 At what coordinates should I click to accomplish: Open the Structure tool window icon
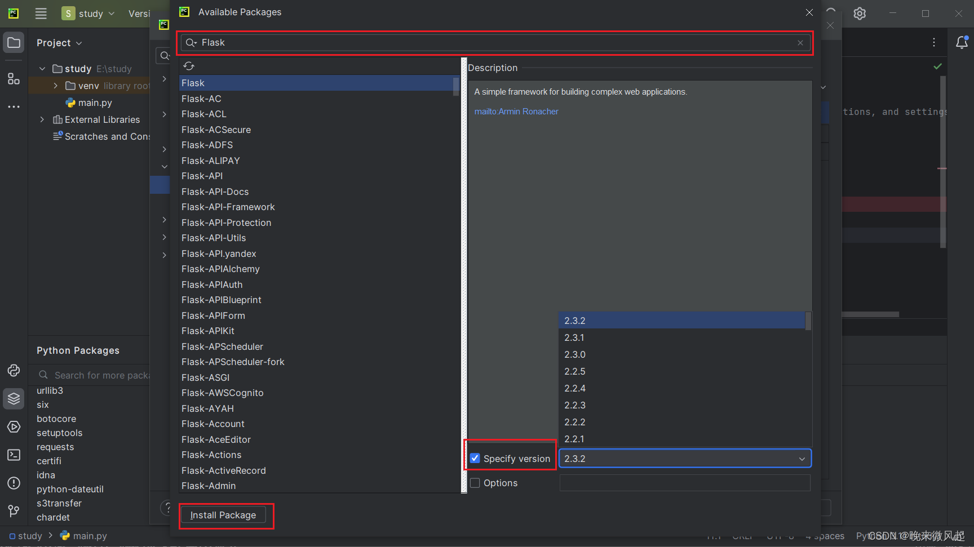click(x=14, y=79)
